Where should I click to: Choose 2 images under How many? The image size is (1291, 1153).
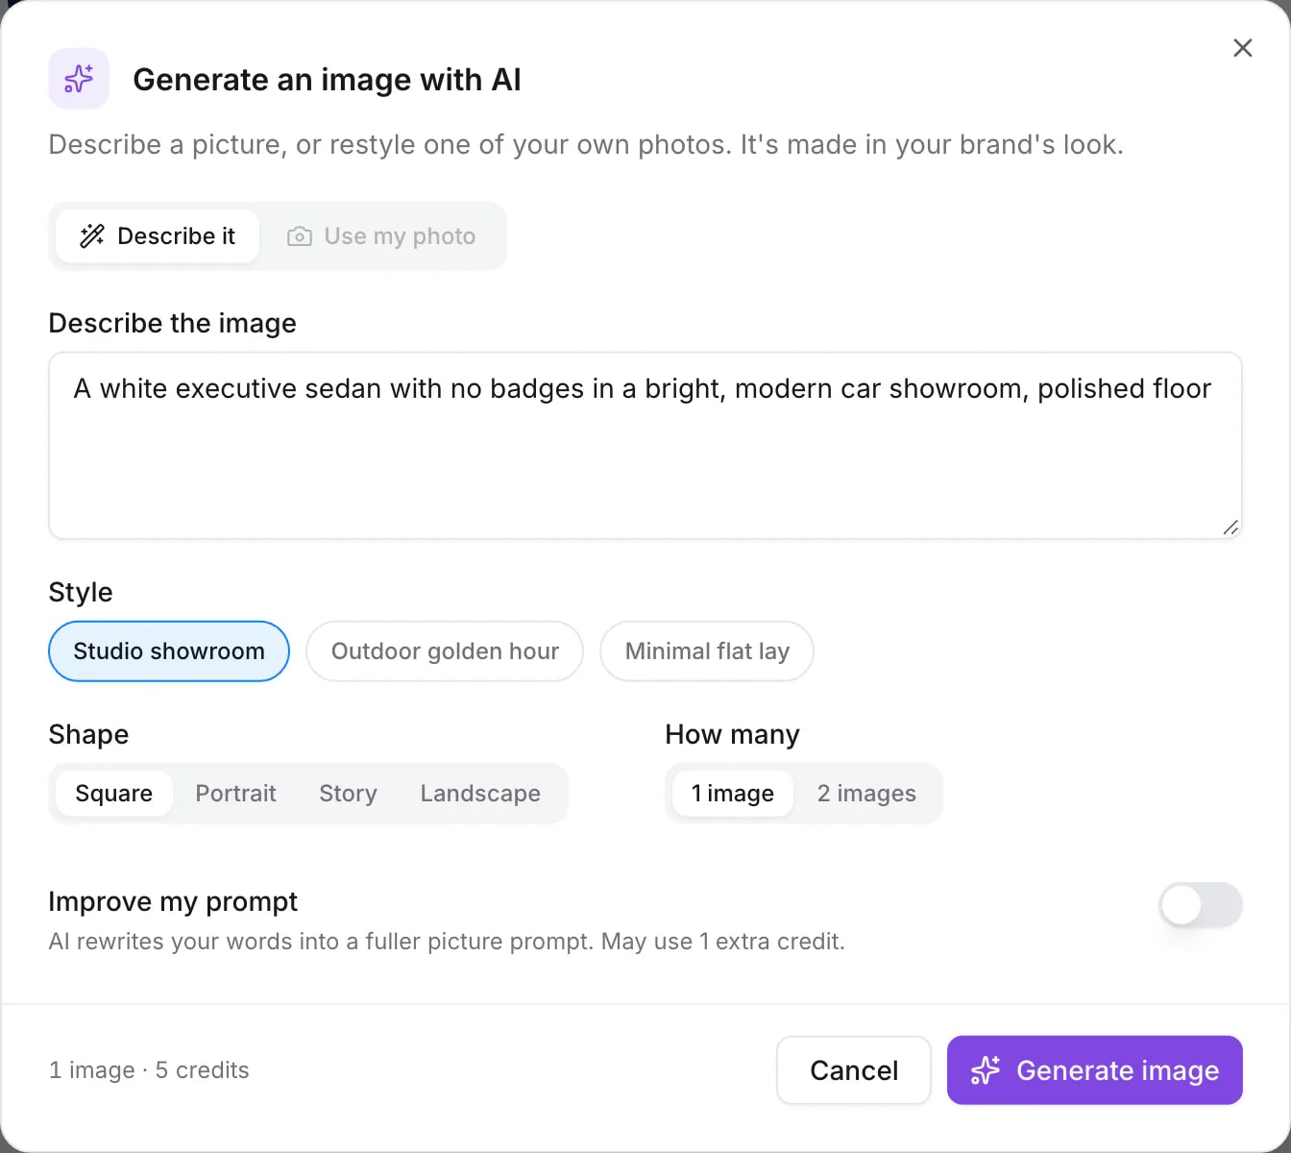pos(866,794)
